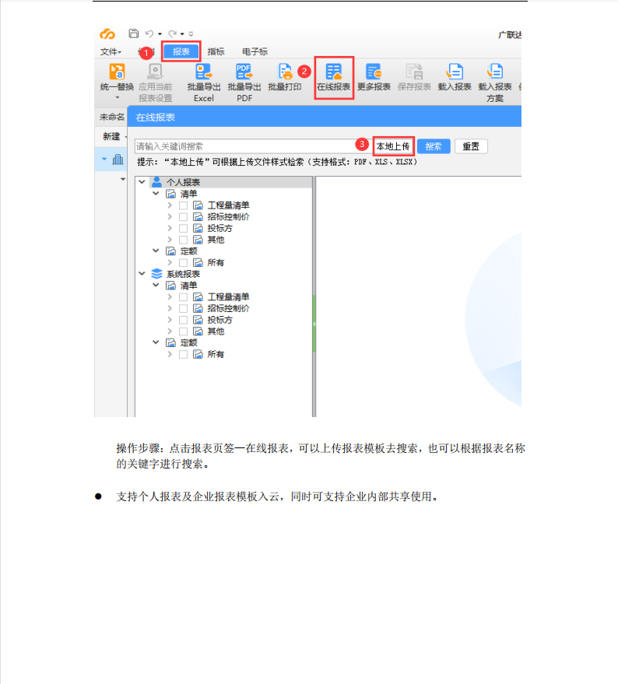Click the 统一替换 toolbar icon
The width and height of the screenshot is (618, 684).
tap(117, 72)
